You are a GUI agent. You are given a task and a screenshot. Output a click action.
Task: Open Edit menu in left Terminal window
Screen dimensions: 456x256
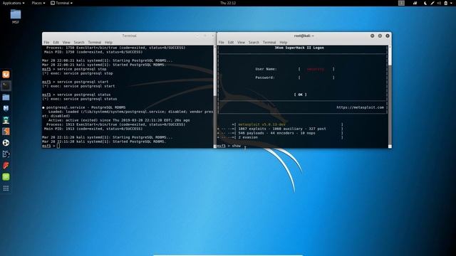click(x=56, y=43)
